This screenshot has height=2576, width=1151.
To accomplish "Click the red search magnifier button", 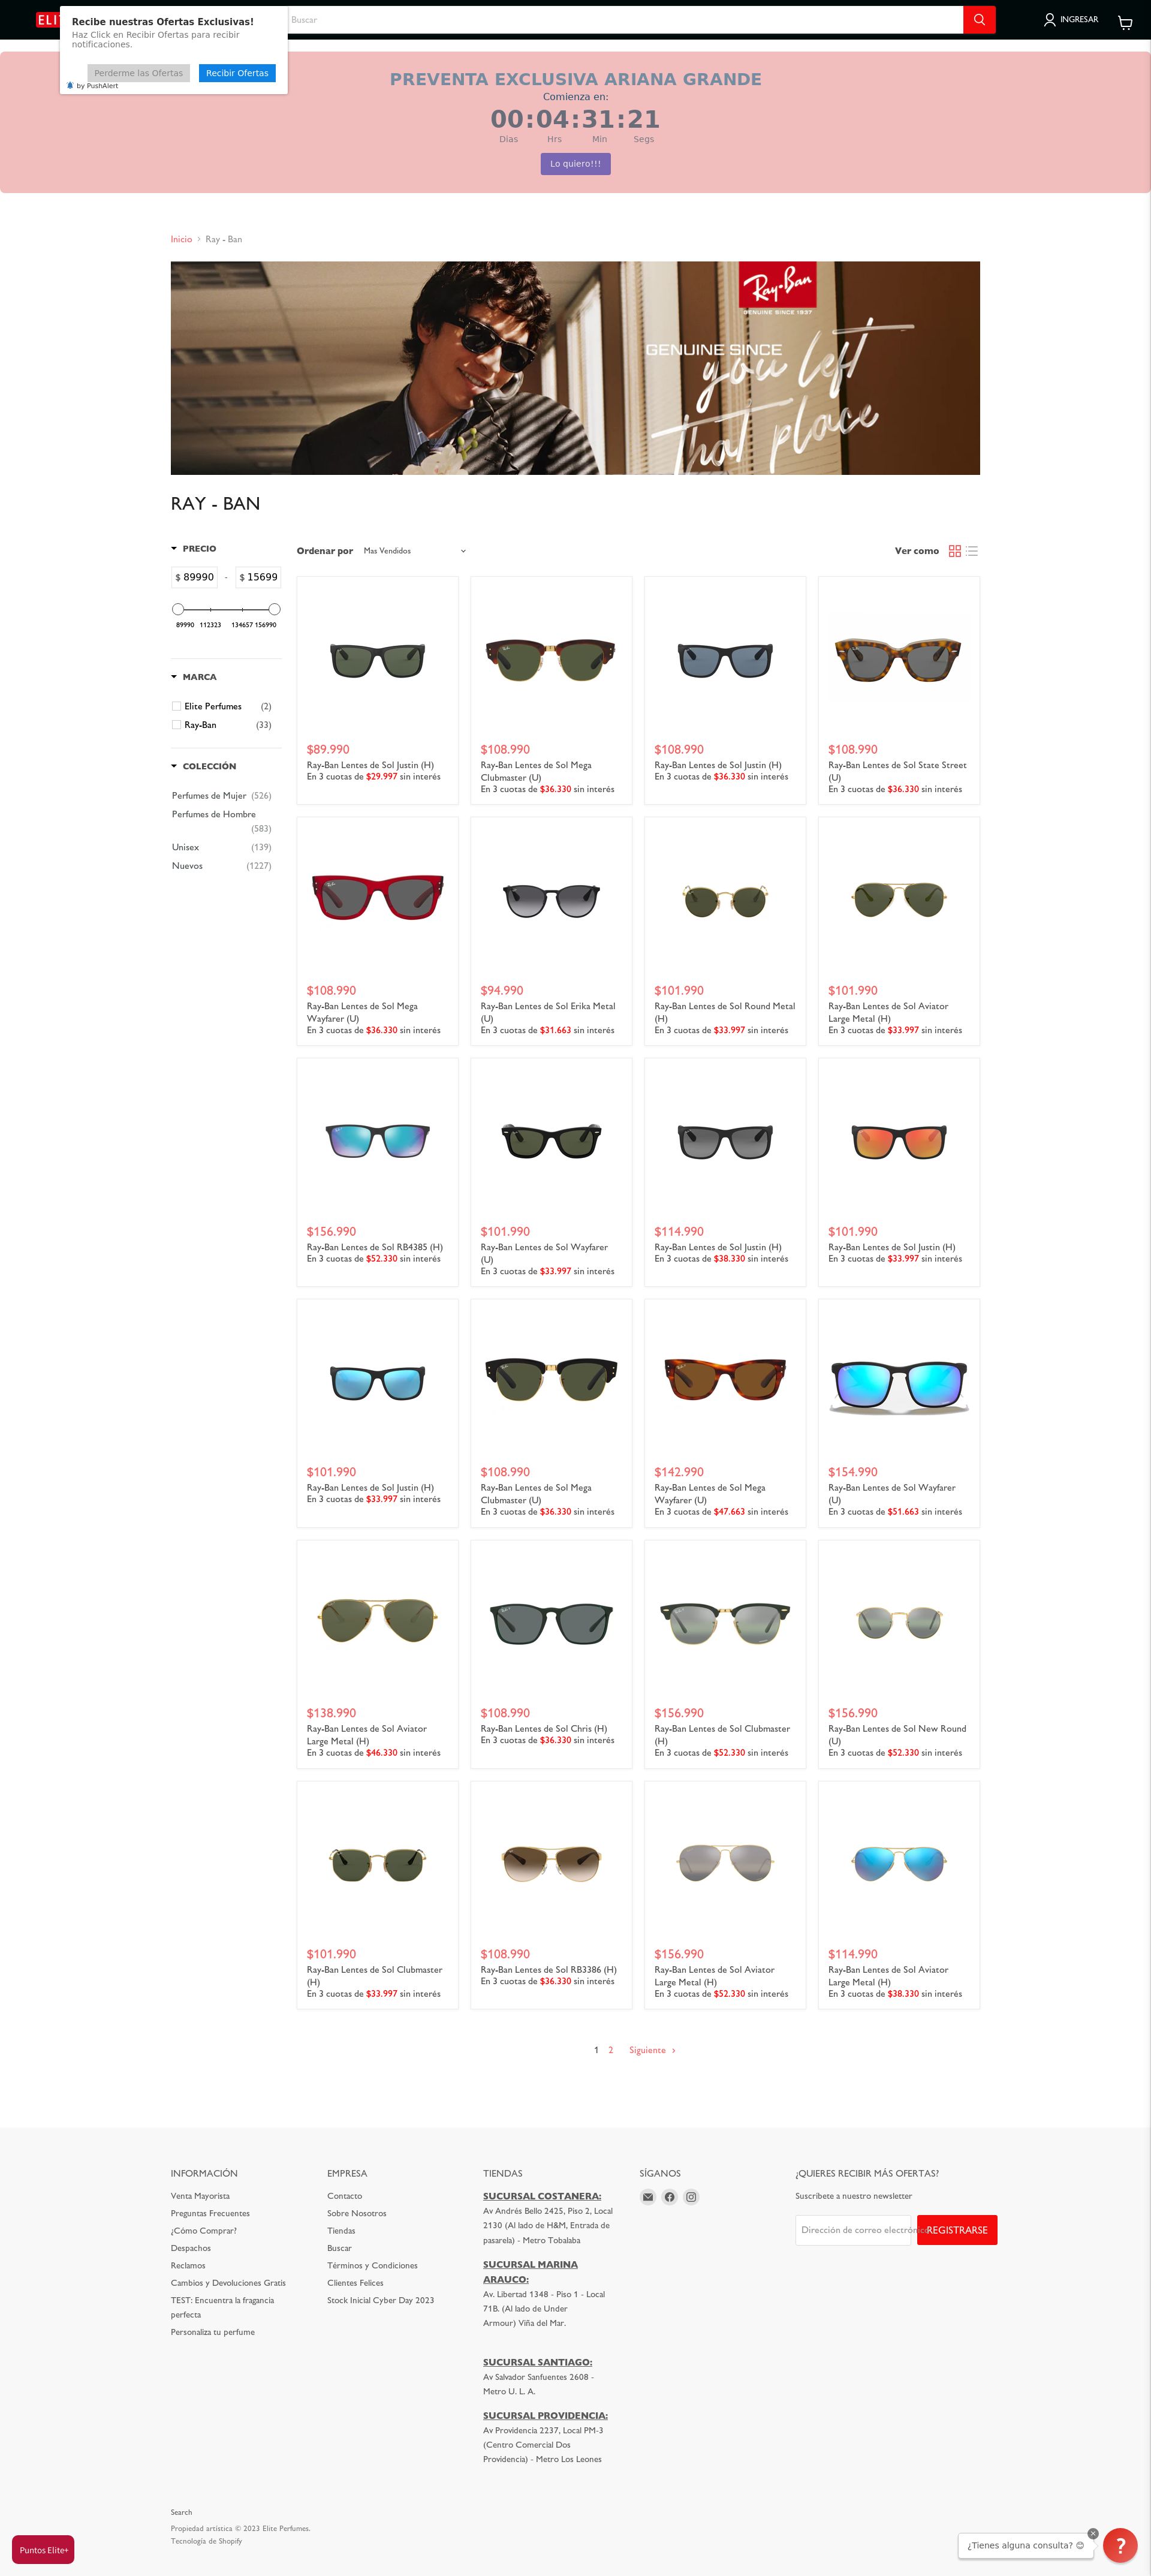I will click(x=979, y=20).
